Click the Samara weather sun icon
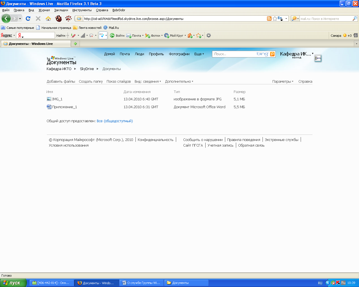Image resolution: width=359 pixels, height=287 pixels. (345, 36)
